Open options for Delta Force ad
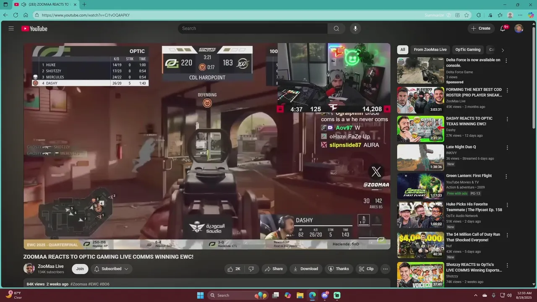Screen dimensions: 537x302 [x=506, y=60]
